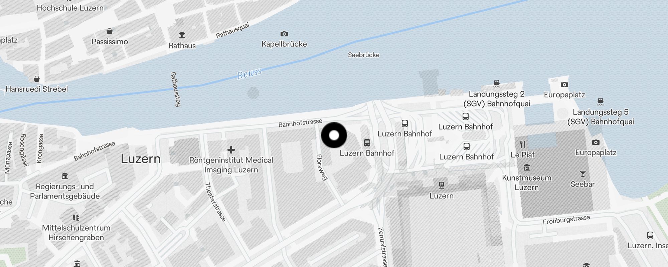Click the Kunstmuseum Luzern museum icon
This screenshot has width=668, height=267.
click(527, 167)
